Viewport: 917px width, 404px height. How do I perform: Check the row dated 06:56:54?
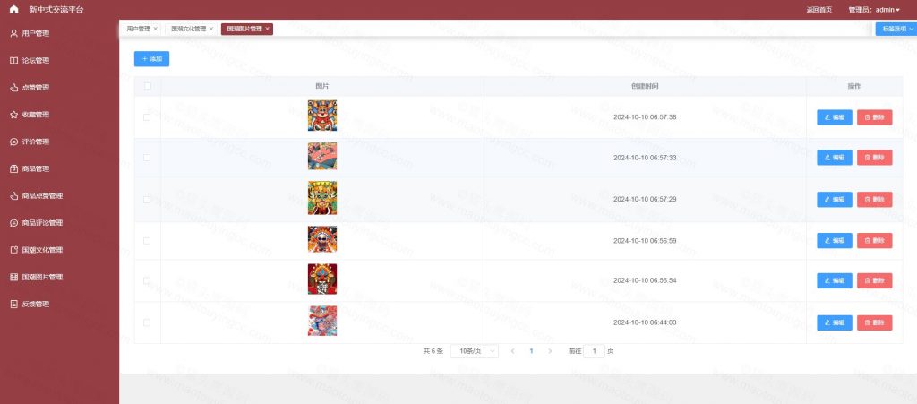147,280
